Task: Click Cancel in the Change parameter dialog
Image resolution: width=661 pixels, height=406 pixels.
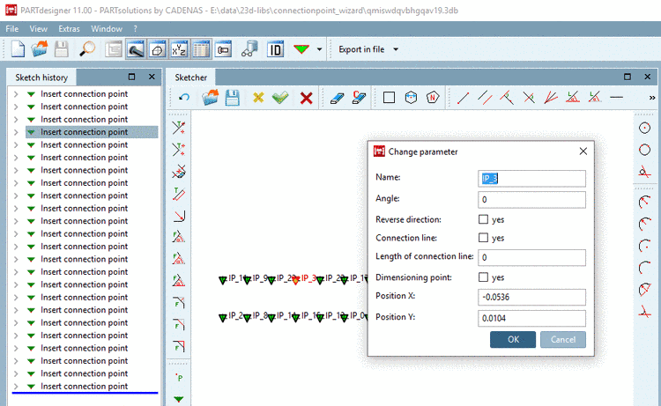Action: [x=563, y=339]
